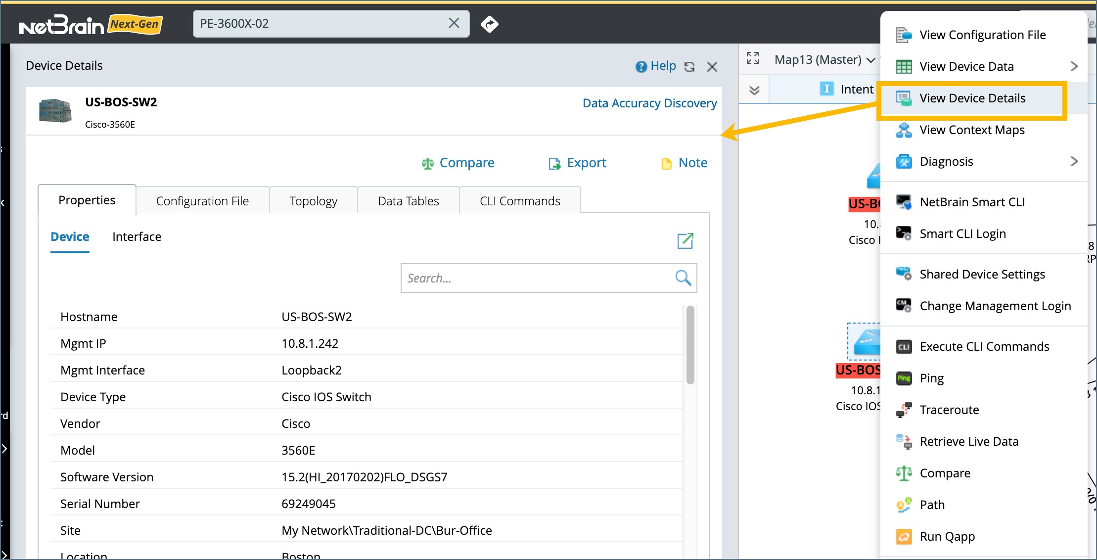1097x560 pixels.
Task: Click the magnifier icon in Search field
Action: (683, 278)
